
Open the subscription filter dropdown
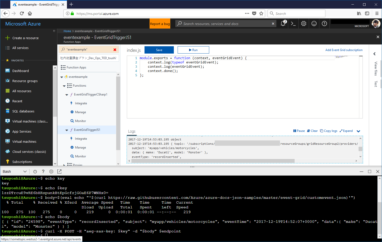tap(89, 58)
